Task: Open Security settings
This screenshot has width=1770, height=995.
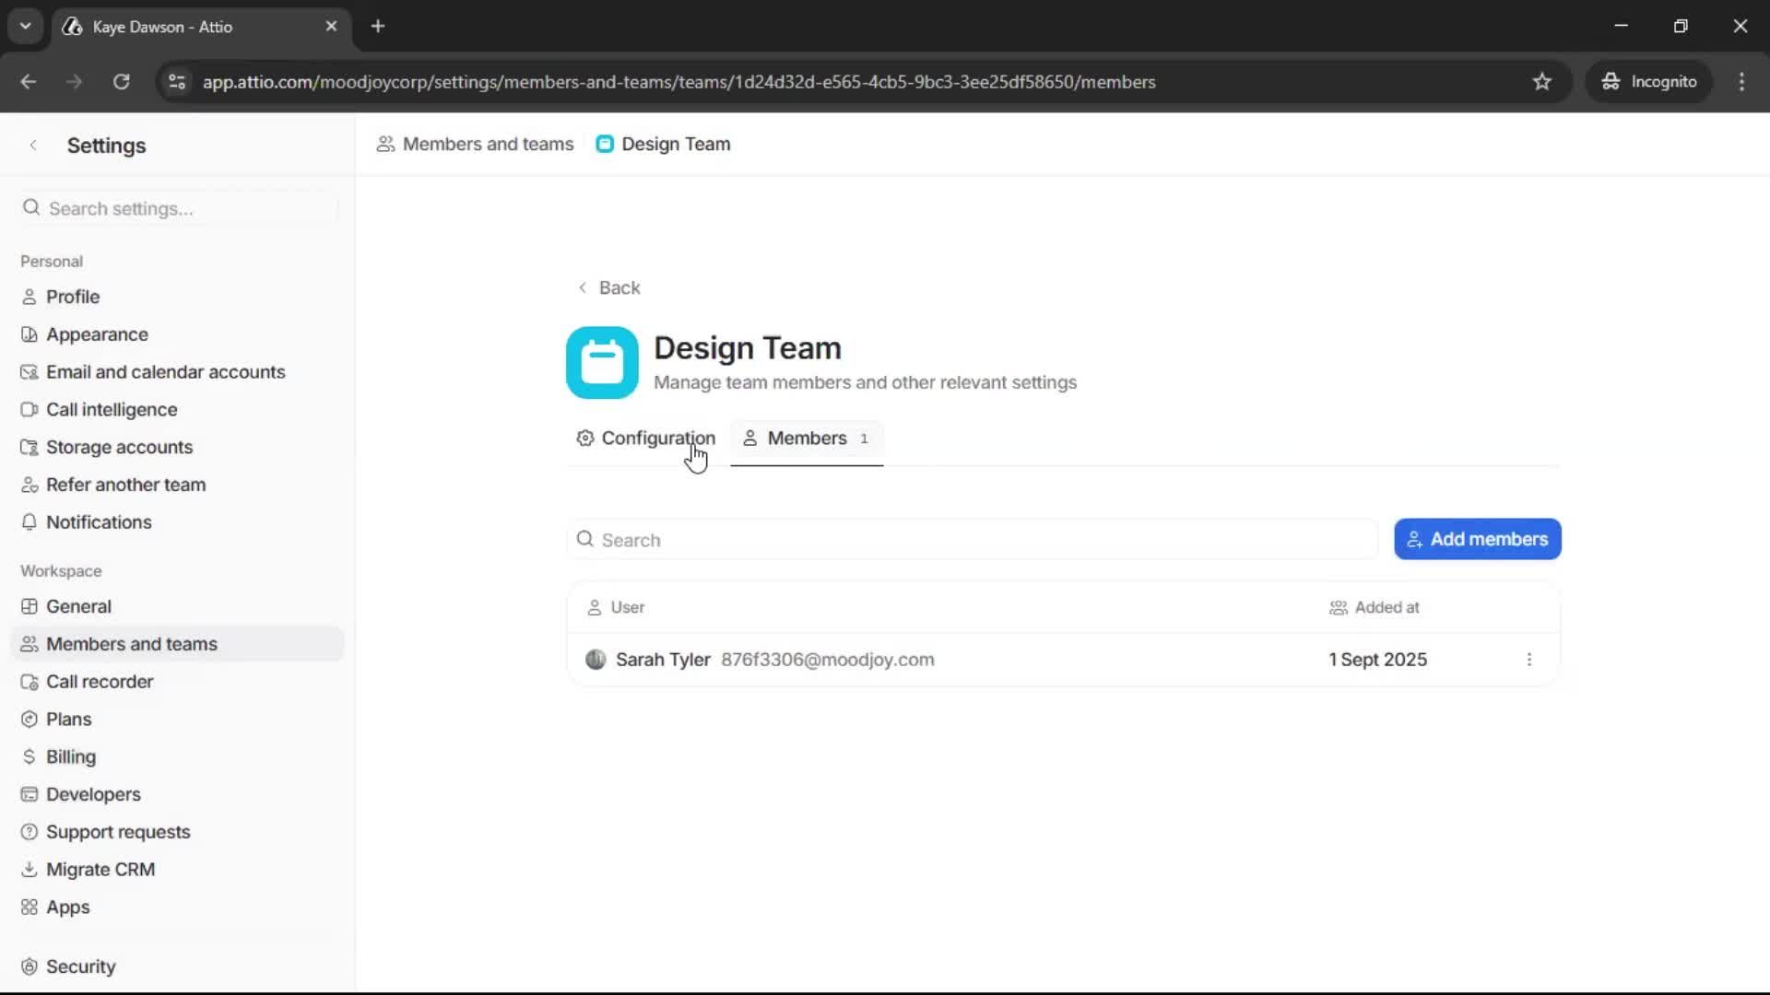Action: 81,966
